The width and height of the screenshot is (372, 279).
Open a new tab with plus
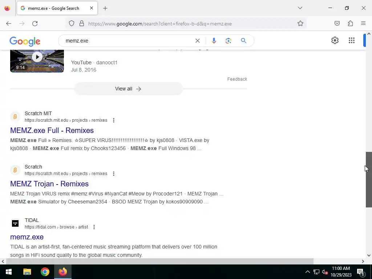click(105, 8)
